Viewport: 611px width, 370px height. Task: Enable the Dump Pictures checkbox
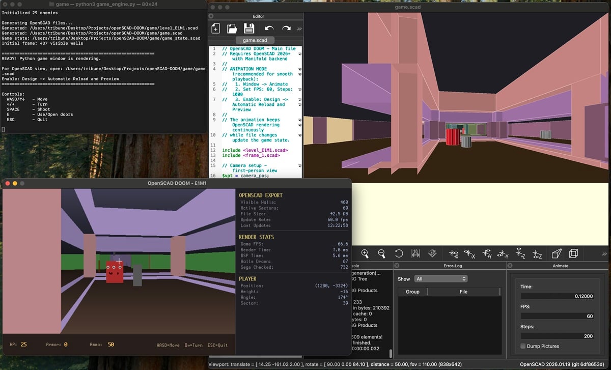tap(523, 346)
